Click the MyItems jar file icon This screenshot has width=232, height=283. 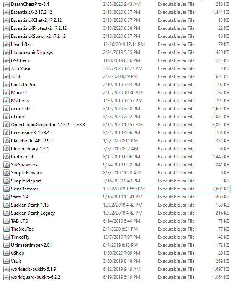pos(7,101)
